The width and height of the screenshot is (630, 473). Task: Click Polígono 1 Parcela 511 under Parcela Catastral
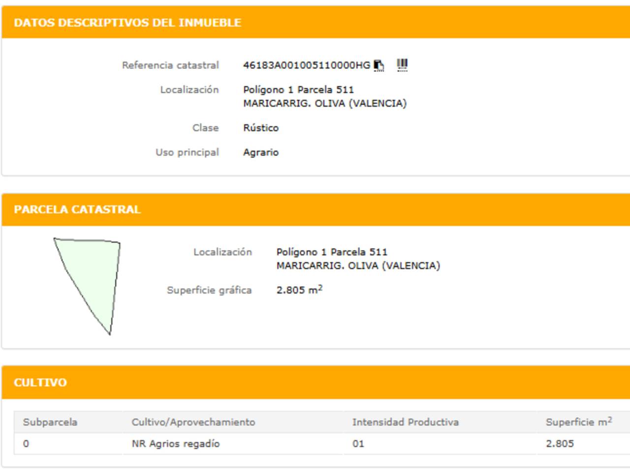tap(332, 252)
